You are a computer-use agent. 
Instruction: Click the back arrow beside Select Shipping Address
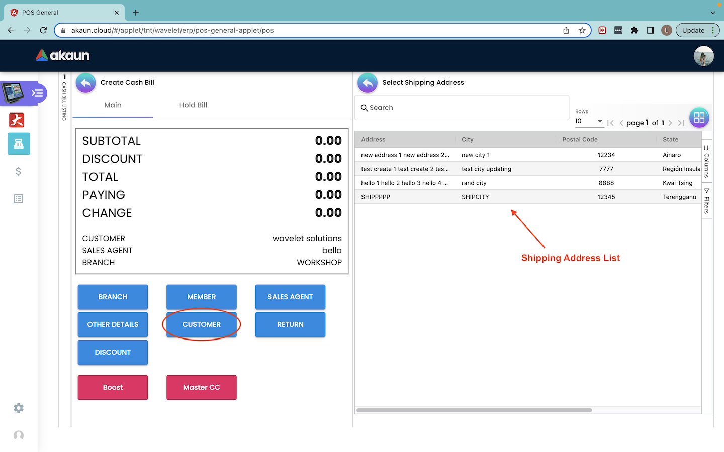coord(368,83)
